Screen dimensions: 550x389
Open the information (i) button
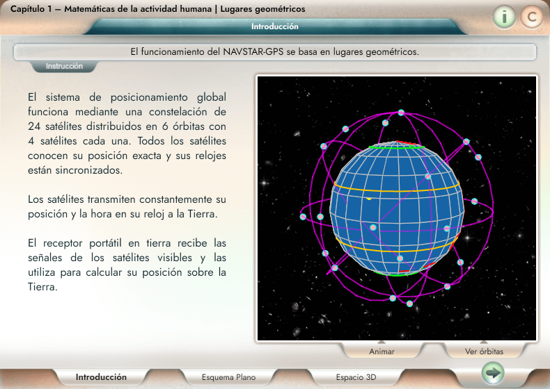coord(504,17)
